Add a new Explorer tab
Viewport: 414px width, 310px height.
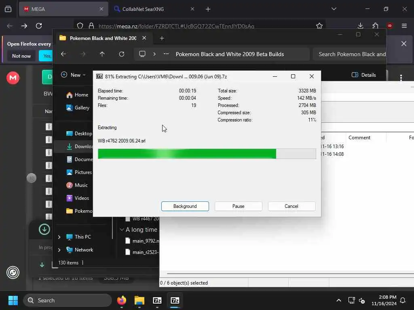pos(162,38)
